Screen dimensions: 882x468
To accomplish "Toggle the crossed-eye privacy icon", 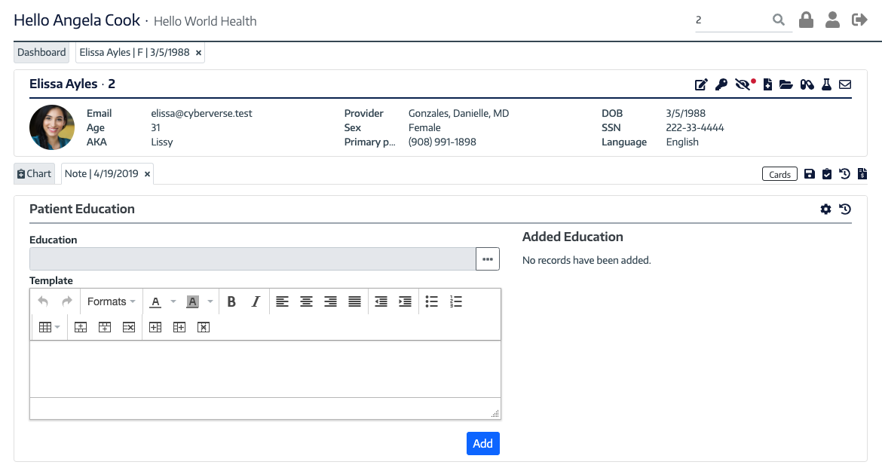I will pos(743,84).
